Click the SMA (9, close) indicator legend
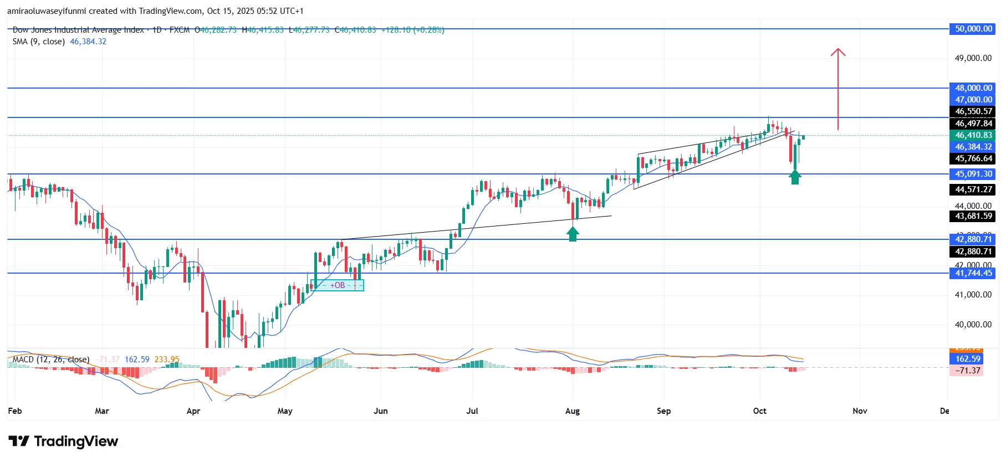 [x=39, y=42]
